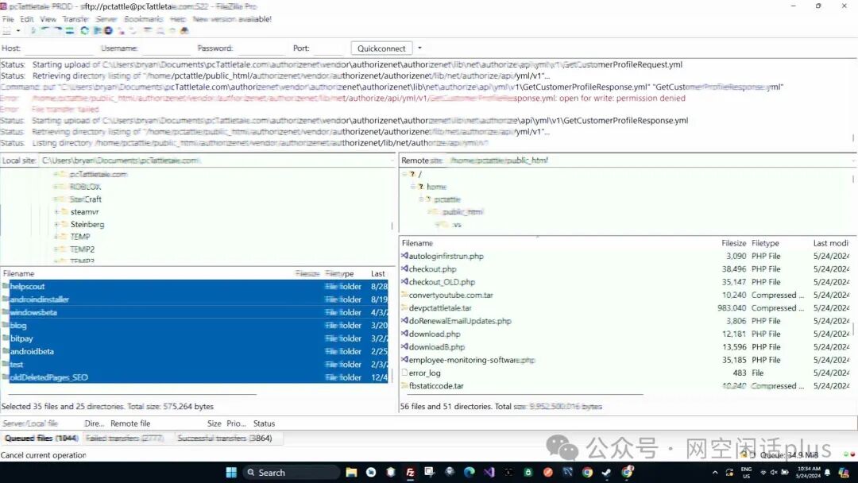Select the androidinstaller folder row
The height and width of the screenshot is (483, 858).
click(195, 299)
